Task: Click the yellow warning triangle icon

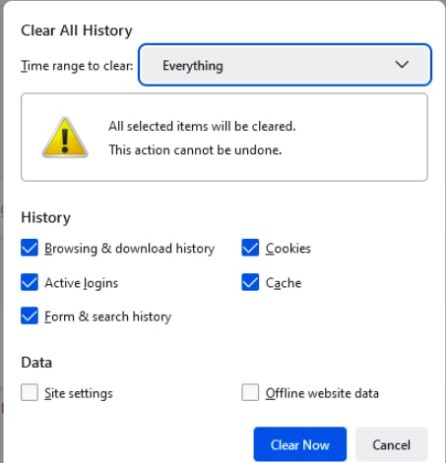Action: (x=65, y=138)
